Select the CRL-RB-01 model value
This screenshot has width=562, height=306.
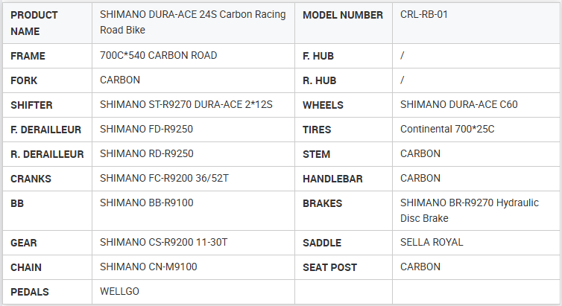tap(424, 15)
